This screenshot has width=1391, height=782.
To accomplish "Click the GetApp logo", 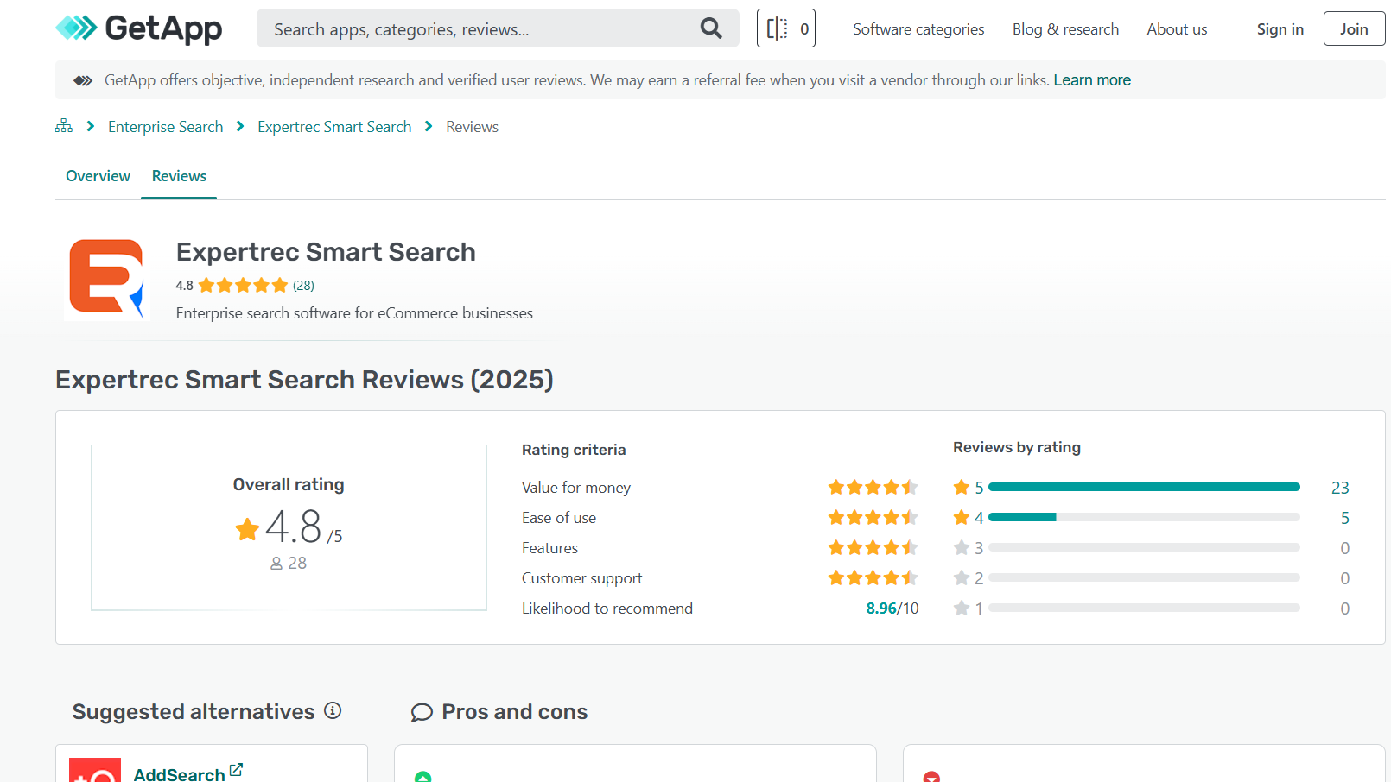I will 138,28.
